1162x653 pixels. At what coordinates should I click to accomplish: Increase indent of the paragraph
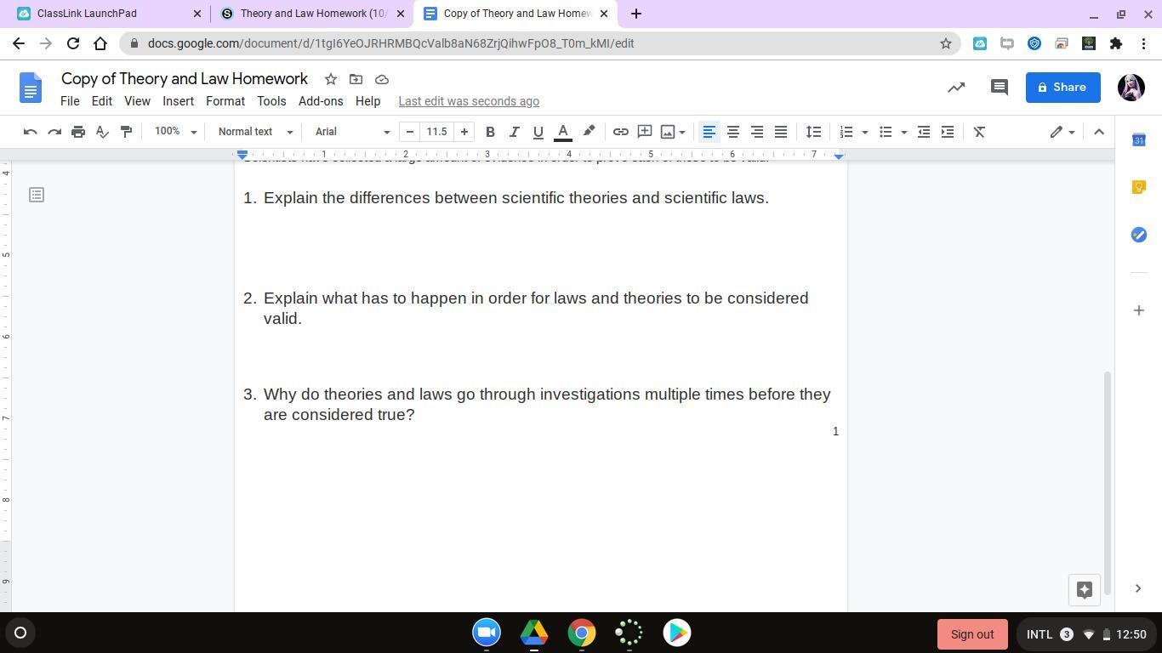(x=948, y=132)
